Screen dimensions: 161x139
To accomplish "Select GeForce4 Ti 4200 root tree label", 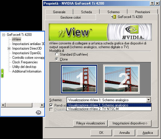I will pyautogui.click(x=19, y=35).
